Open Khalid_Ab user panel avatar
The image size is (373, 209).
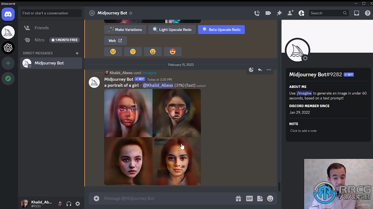25,204
